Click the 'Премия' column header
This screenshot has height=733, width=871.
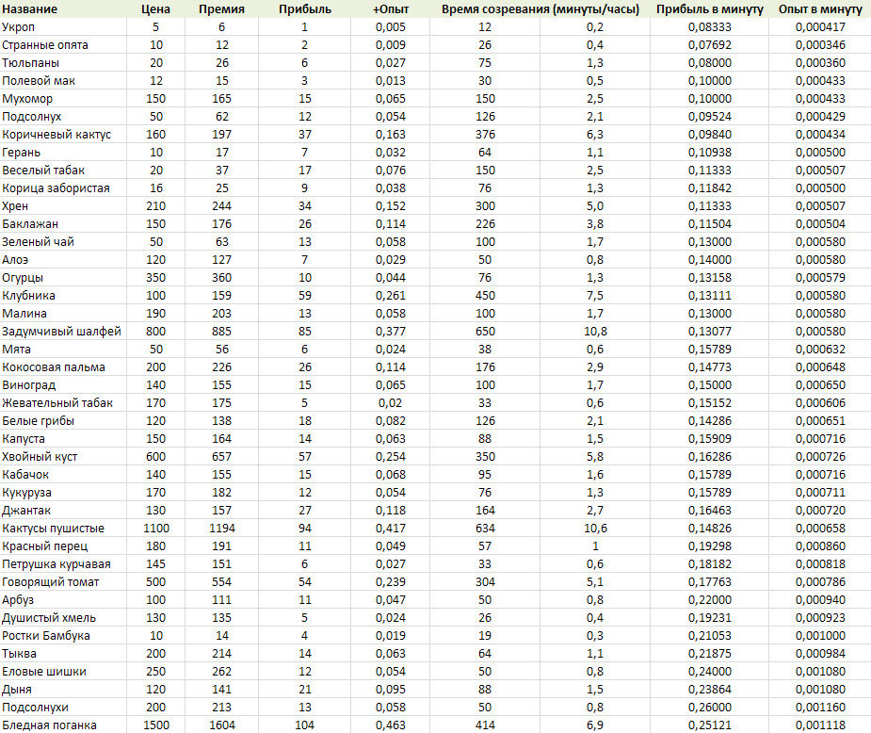[x=221, y=9]
